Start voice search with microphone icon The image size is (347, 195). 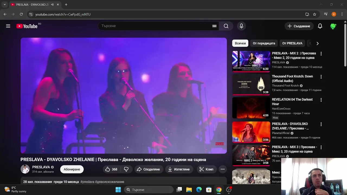click(x=241, y=26)
